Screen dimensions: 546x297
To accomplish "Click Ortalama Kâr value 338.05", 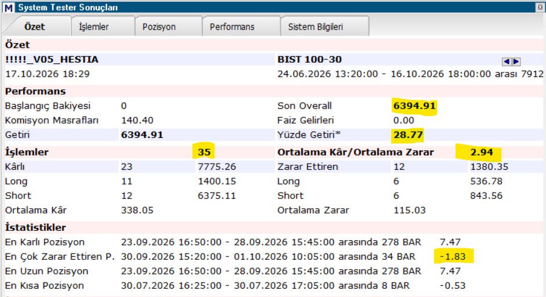I will point(137,210).
